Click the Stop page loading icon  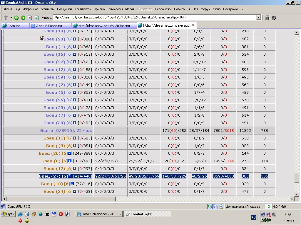coord(30,18)
